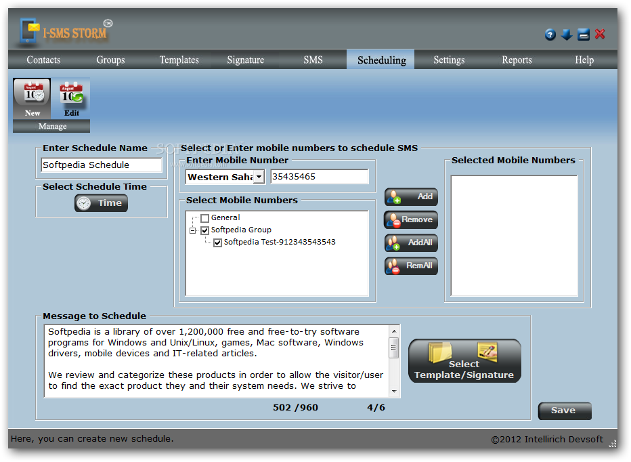View the Reports tab
Viewport: 631px width, 462px height.
click(517, 60)
